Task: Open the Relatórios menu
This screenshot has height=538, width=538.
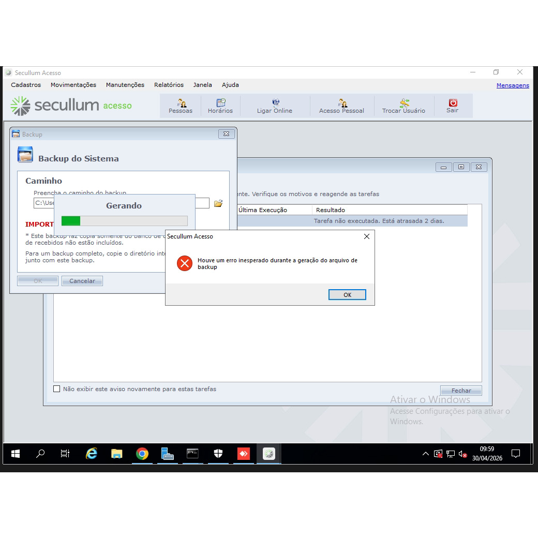Action: click(169, 85)
